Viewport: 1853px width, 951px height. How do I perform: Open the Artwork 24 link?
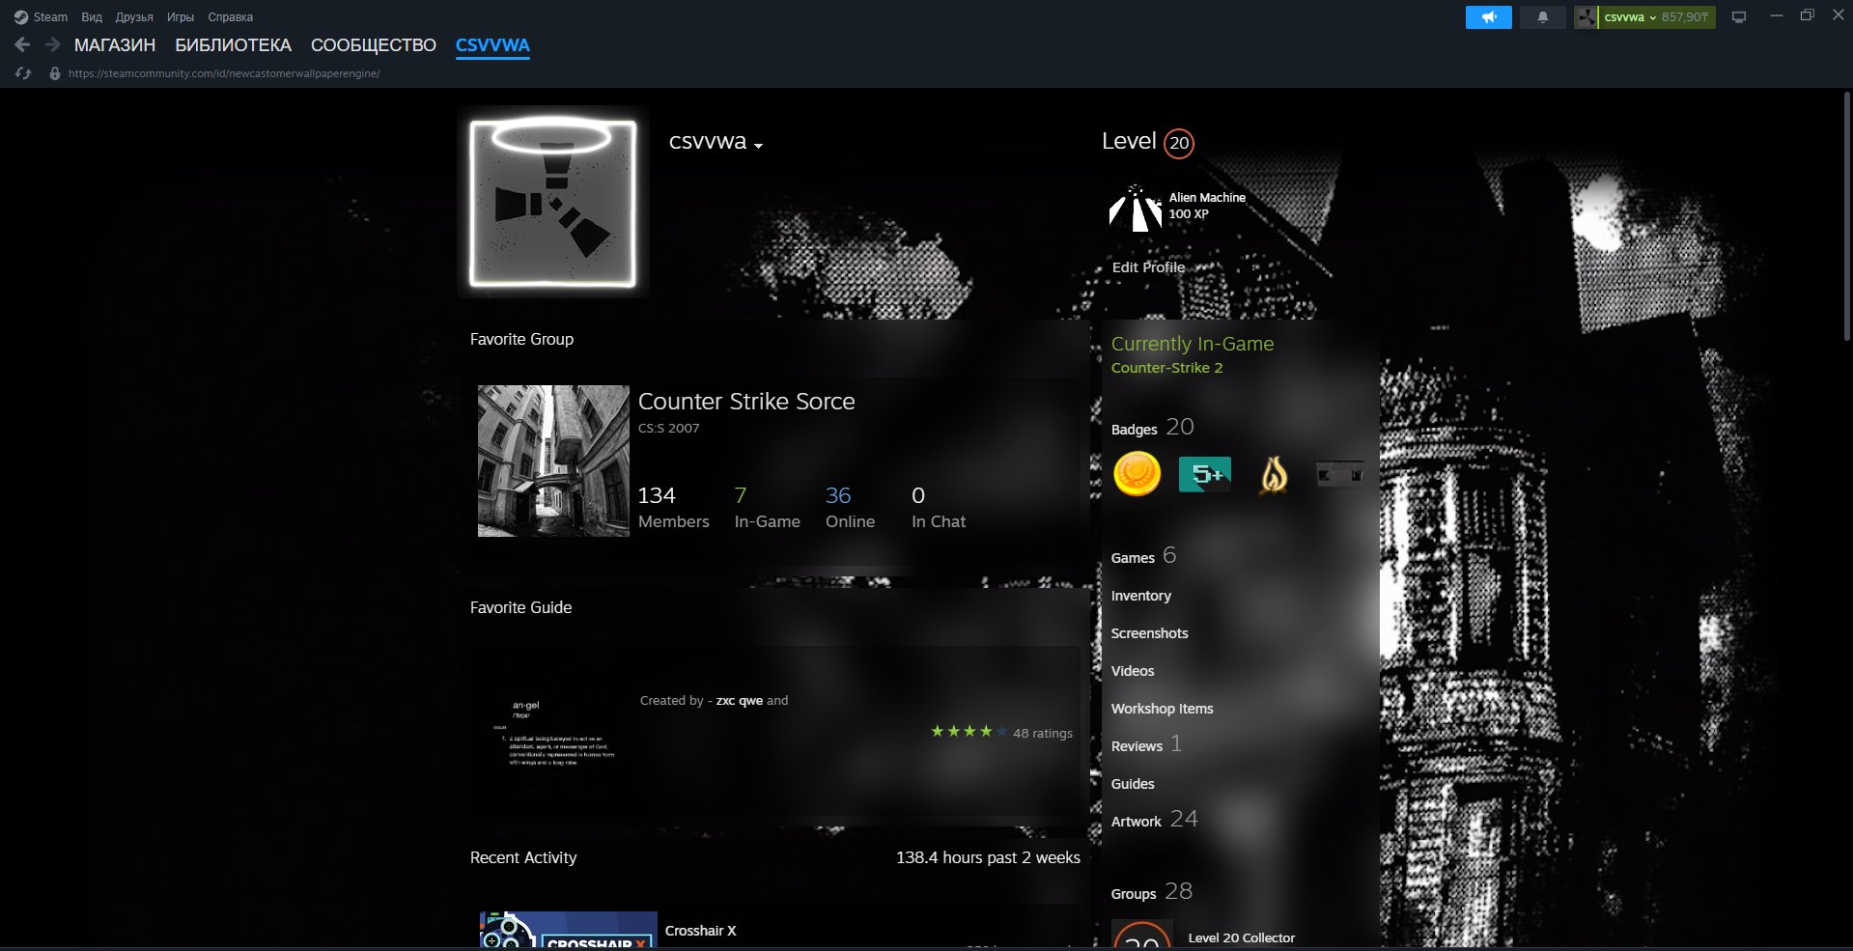[x=1155, y=820]
